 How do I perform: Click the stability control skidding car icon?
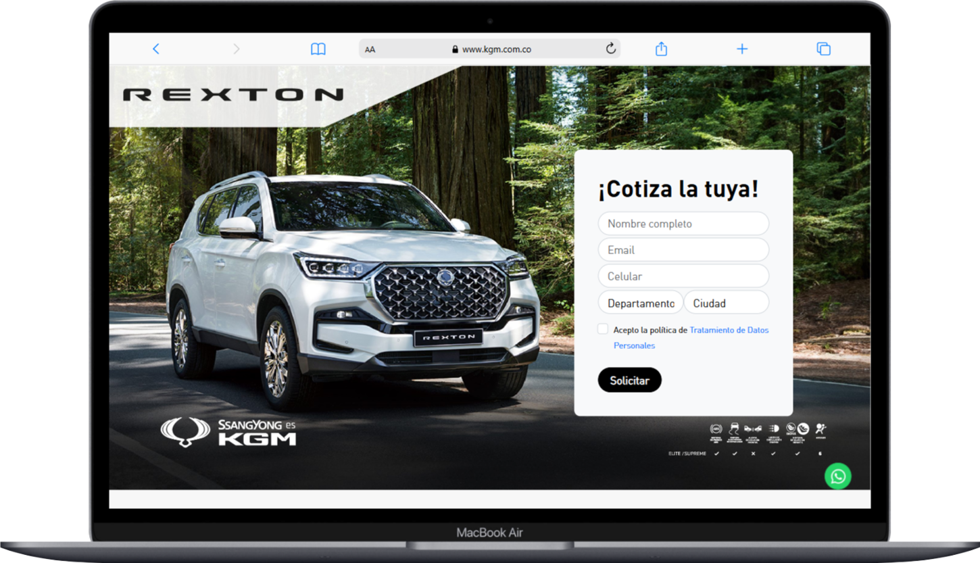734,429
